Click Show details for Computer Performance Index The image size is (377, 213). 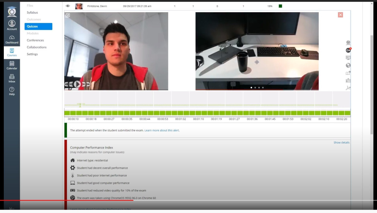(x=341, y=142)
